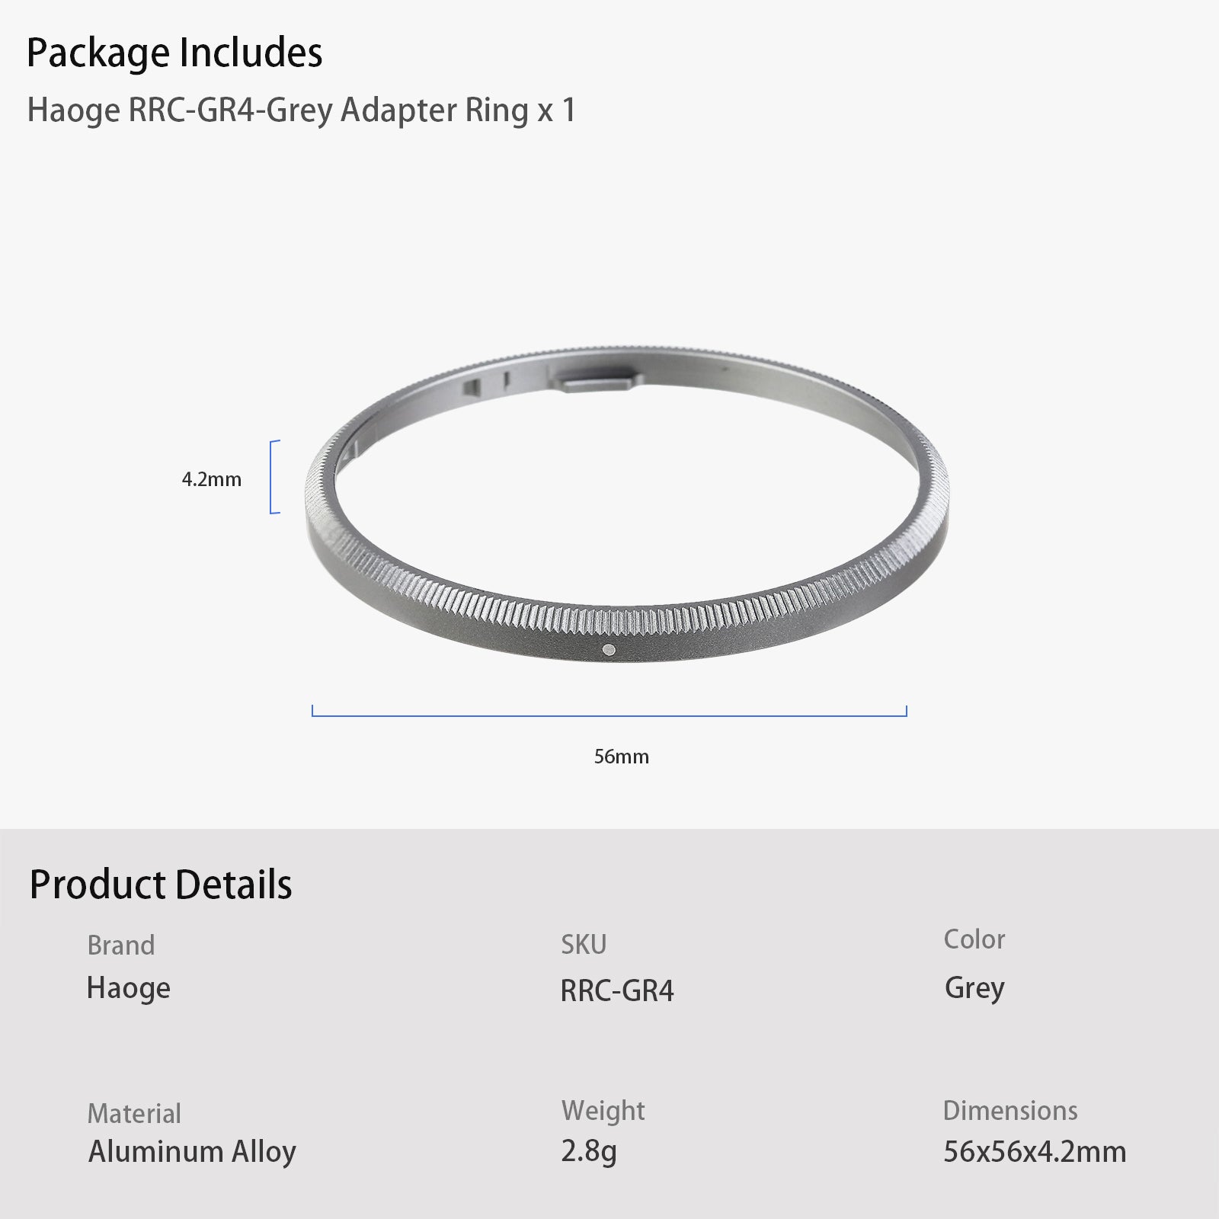This screenshot has width=1219, height=1219.
Task: Click the "Weight" field label
Action: (x=603, y=1111)
